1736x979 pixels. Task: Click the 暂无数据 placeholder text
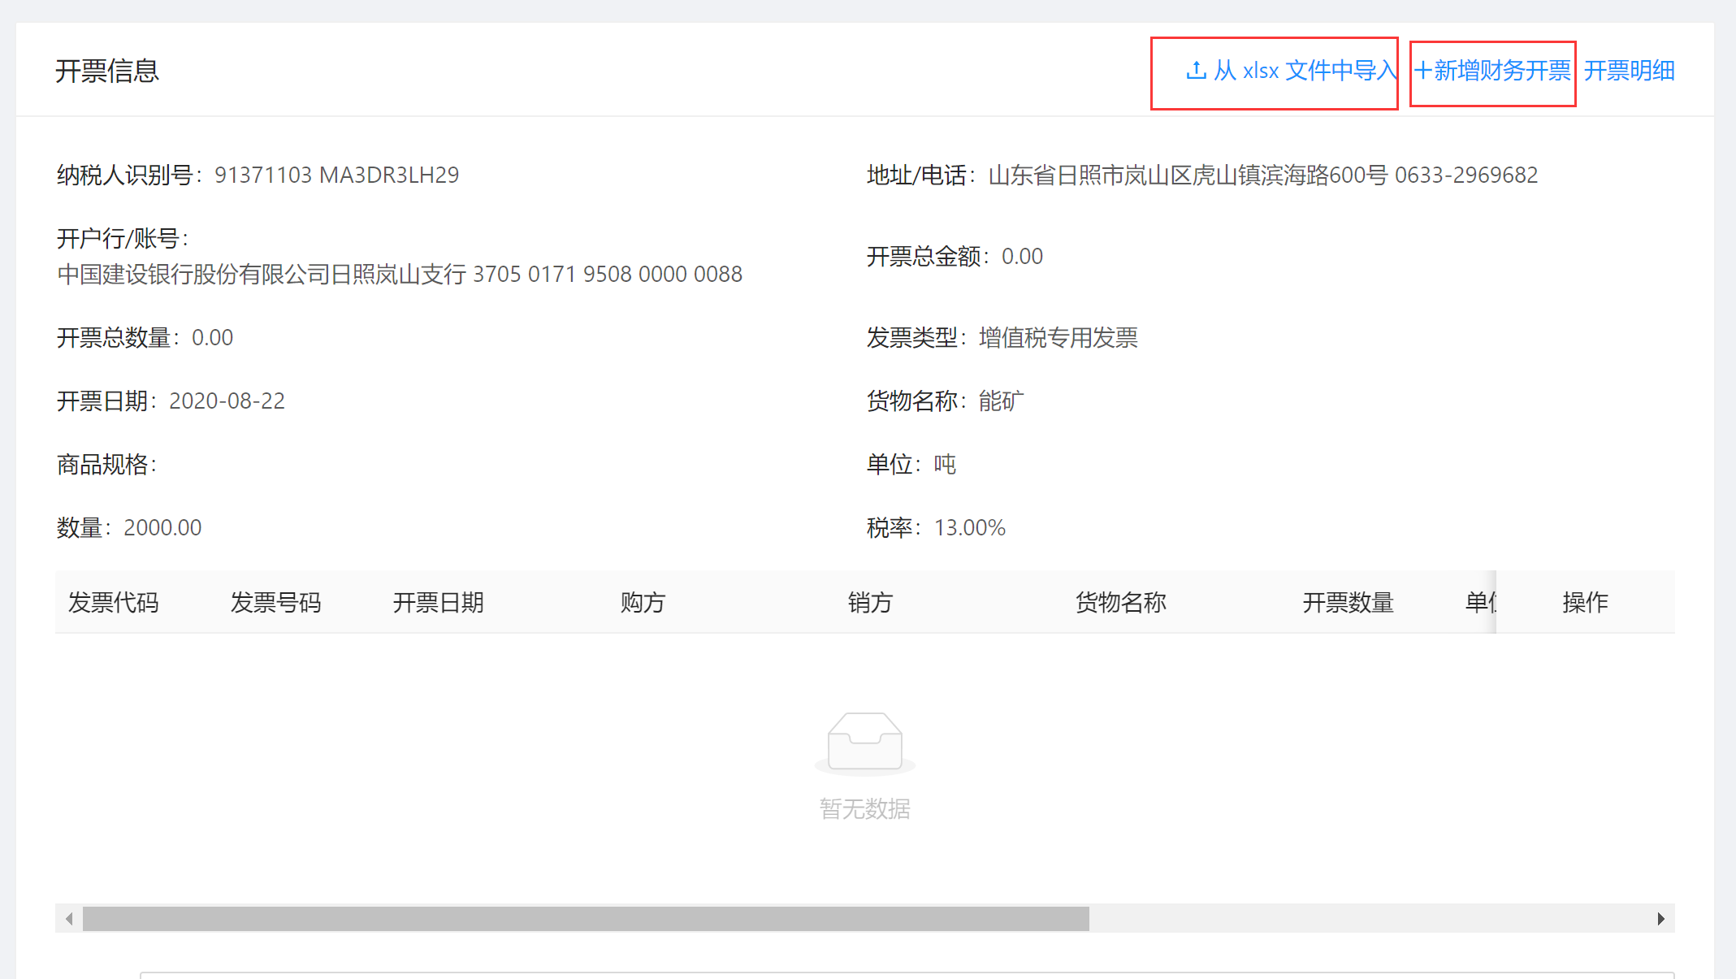[x=864, y=808]
